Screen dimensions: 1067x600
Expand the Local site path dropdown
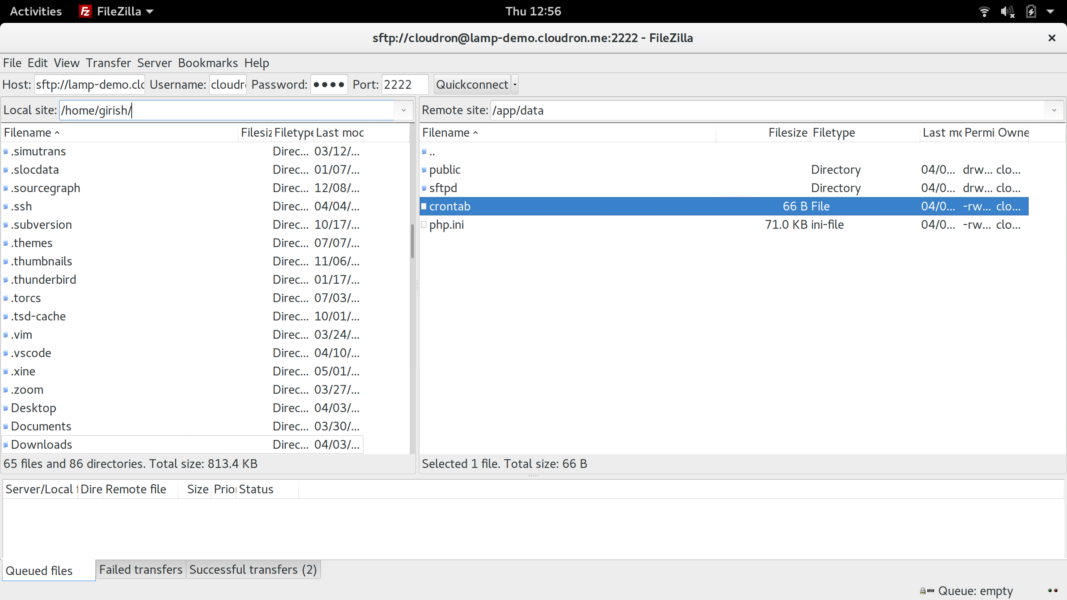pos(403,110)
